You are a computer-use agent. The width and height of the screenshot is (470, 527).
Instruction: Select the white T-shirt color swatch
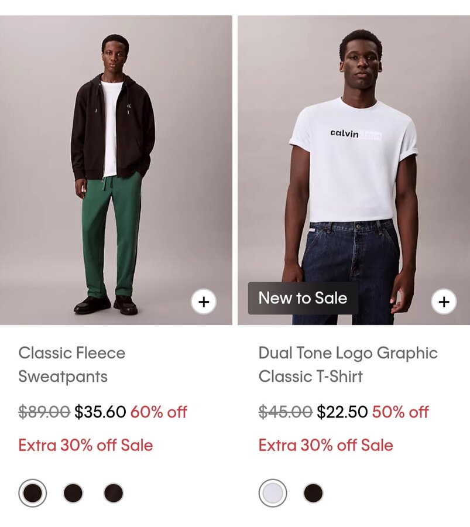click(273, 493)
